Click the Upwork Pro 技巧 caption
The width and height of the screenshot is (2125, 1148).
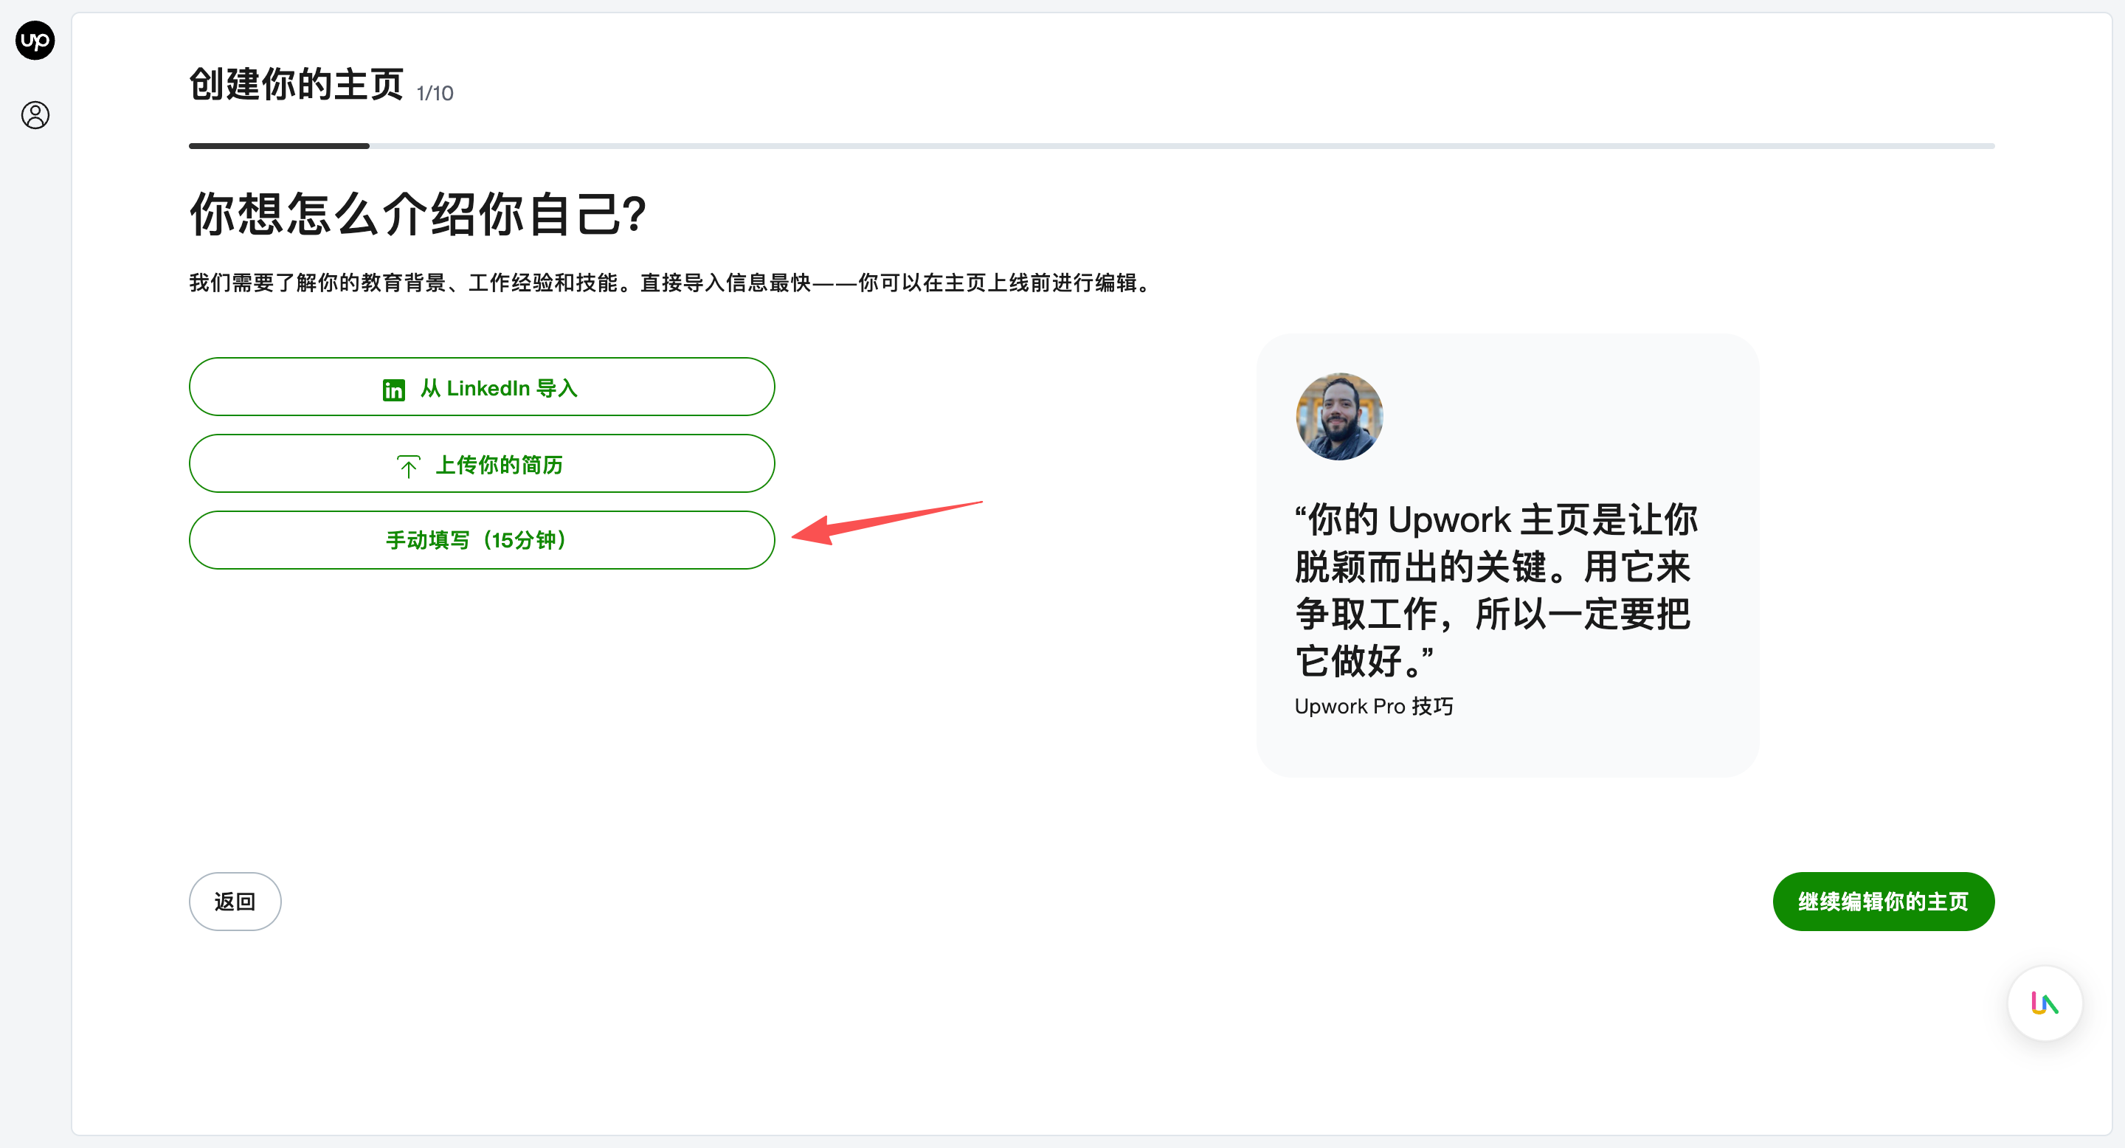point(1373,706)
